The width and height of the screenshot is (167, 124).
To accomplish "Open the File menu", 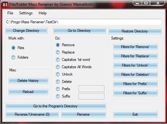I will pos(10,13).
